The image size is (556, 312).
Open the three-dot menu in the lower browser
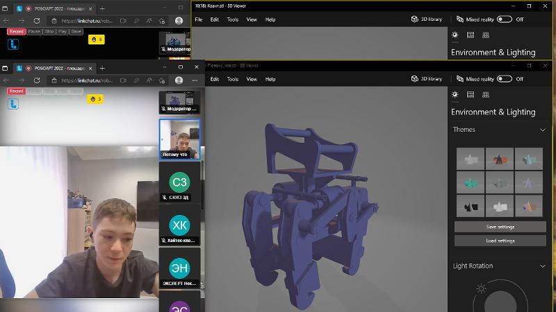pyautogui.click(x=195, y=80)
